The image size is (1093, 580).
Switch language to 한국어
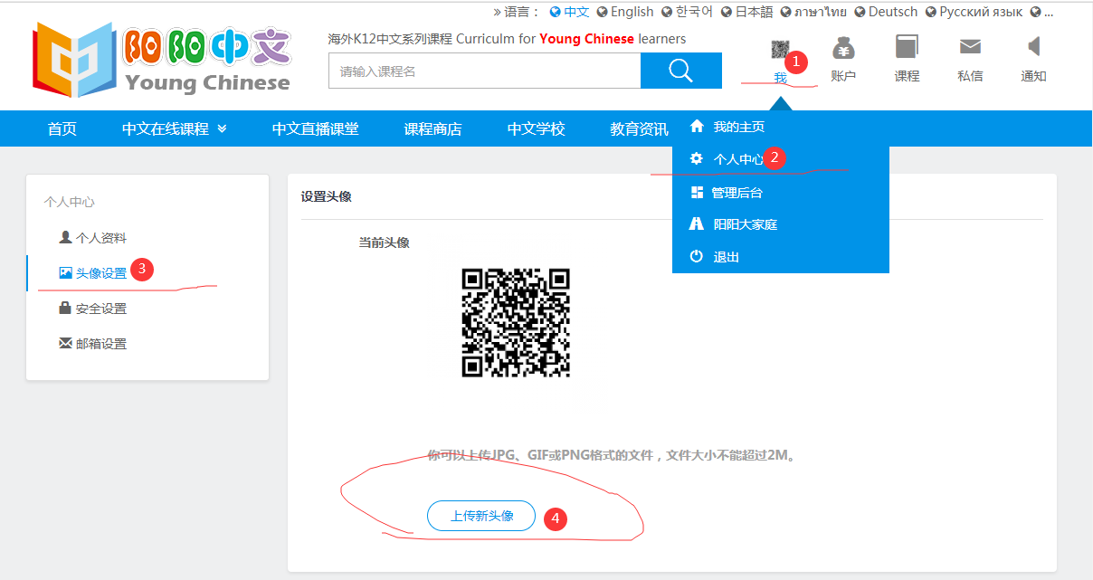tap(694, 12)
